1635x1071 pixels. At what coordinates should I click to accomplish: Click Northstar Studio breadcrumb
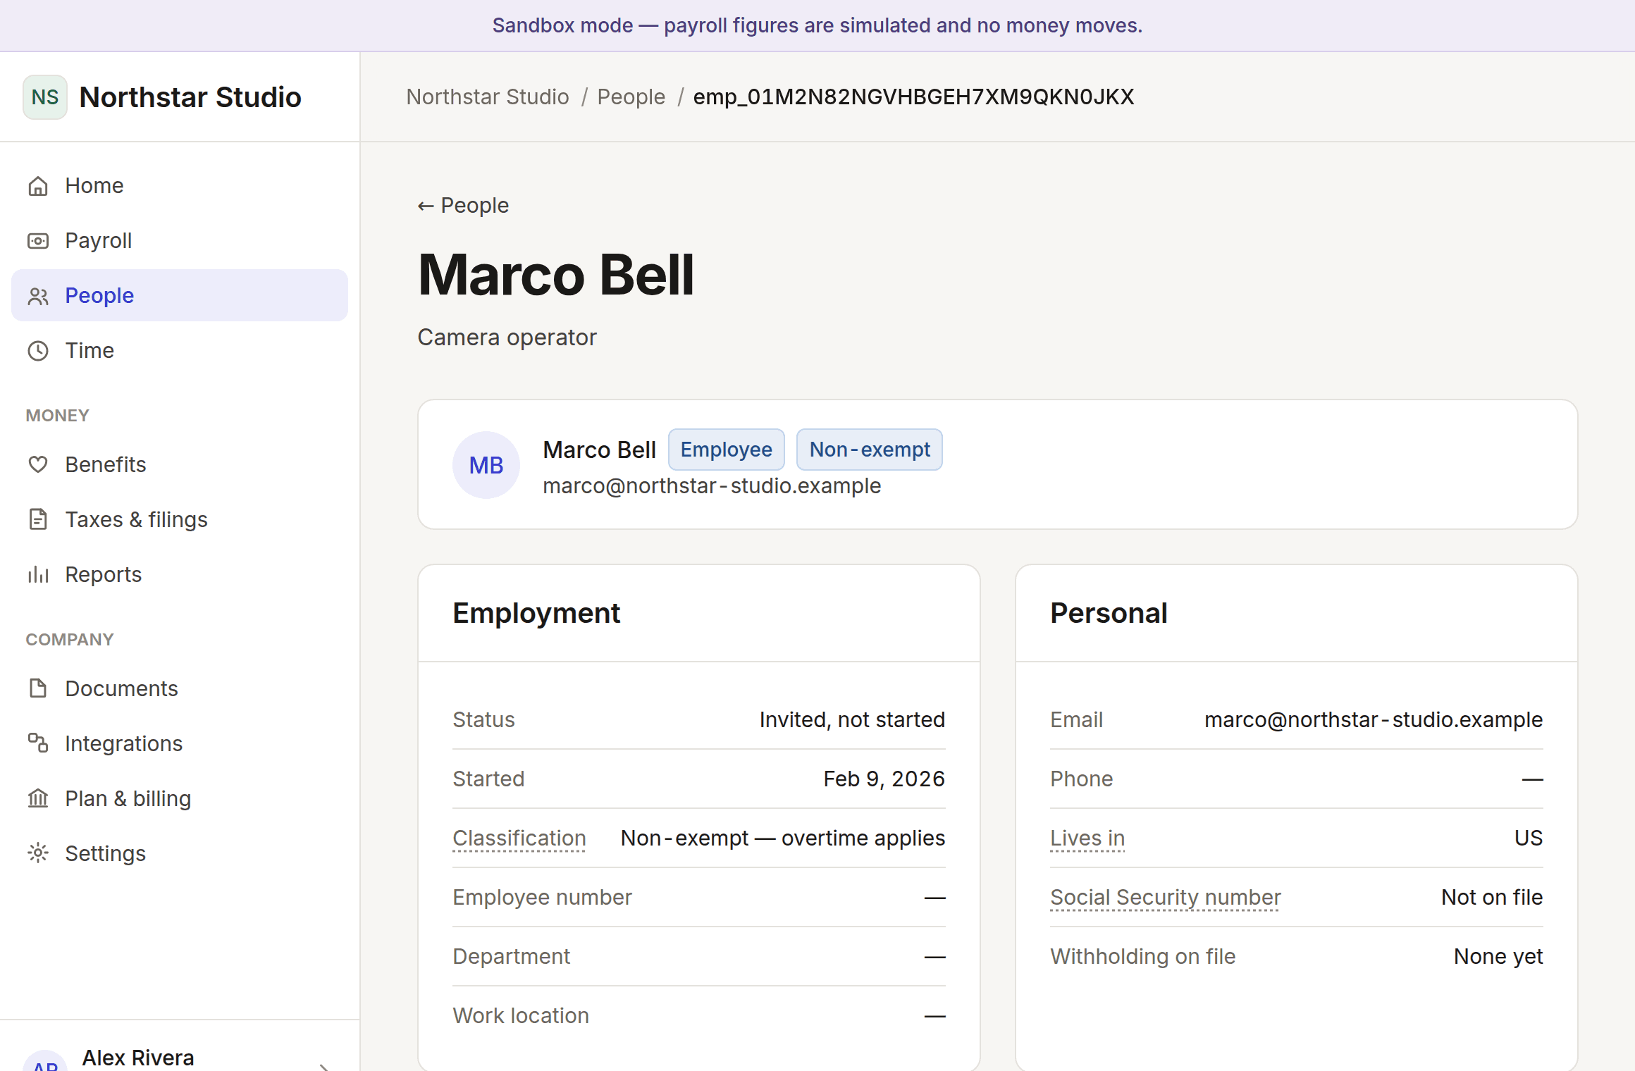(x=488, y=97)
